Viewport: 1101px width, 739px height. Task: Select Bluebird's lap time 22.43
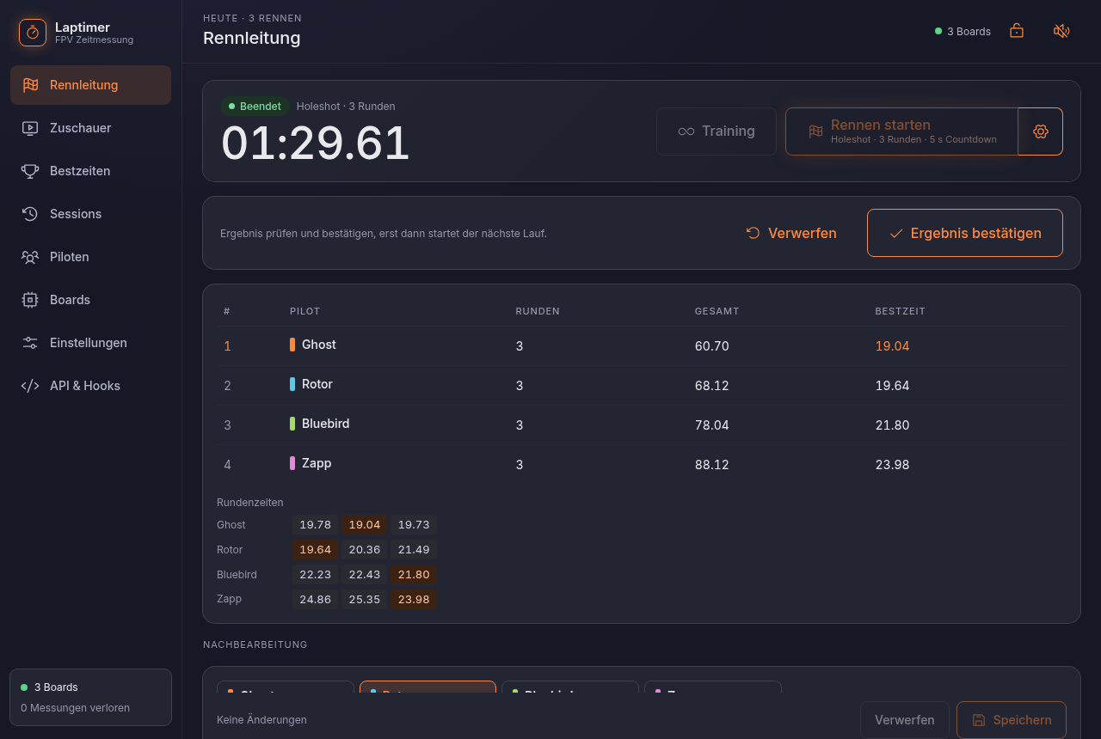click(365, 575)
